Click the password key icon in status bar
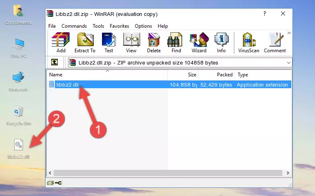 pos(58,183)
